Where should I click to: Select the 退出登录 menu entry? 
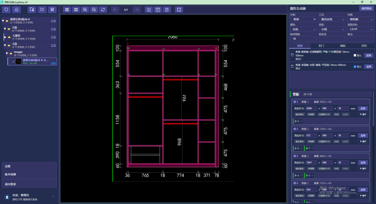coord(29,184)
